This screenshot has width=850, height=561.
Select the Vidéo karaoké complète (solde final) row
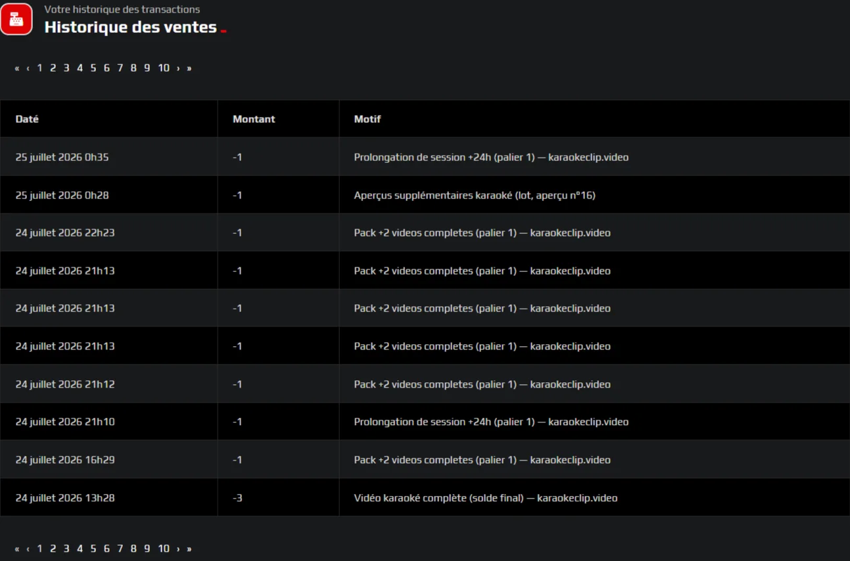tap(425, 498)
